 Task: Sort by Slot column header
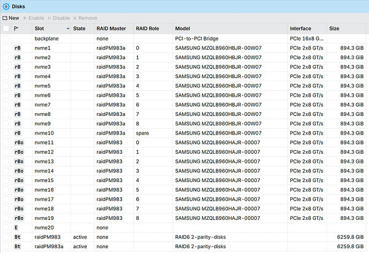[x=51, y=29]
